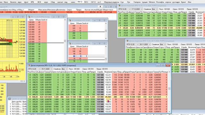Click scroll down arrow in 19.11.2020 options board

click(x=169, y=111)
